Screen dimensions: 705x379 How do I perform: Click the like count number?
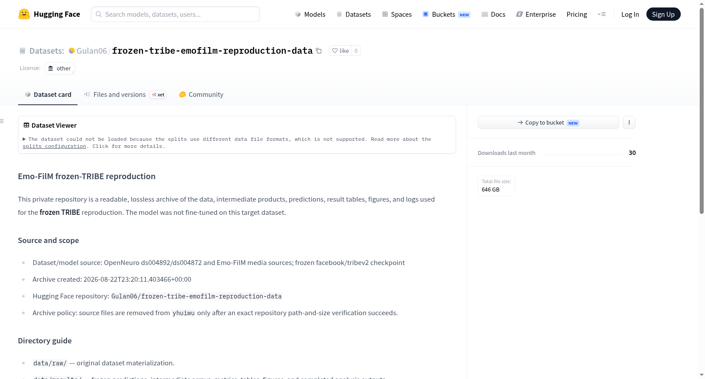pos(356,51)
